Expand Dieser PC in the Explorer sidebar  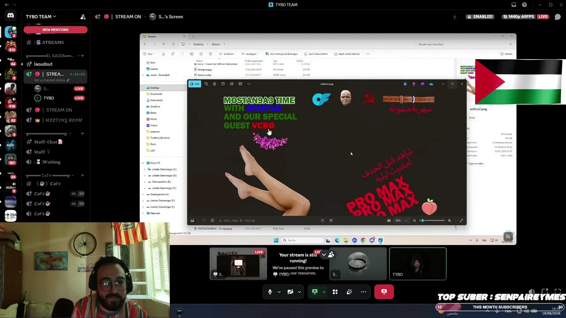pos(143,163)
